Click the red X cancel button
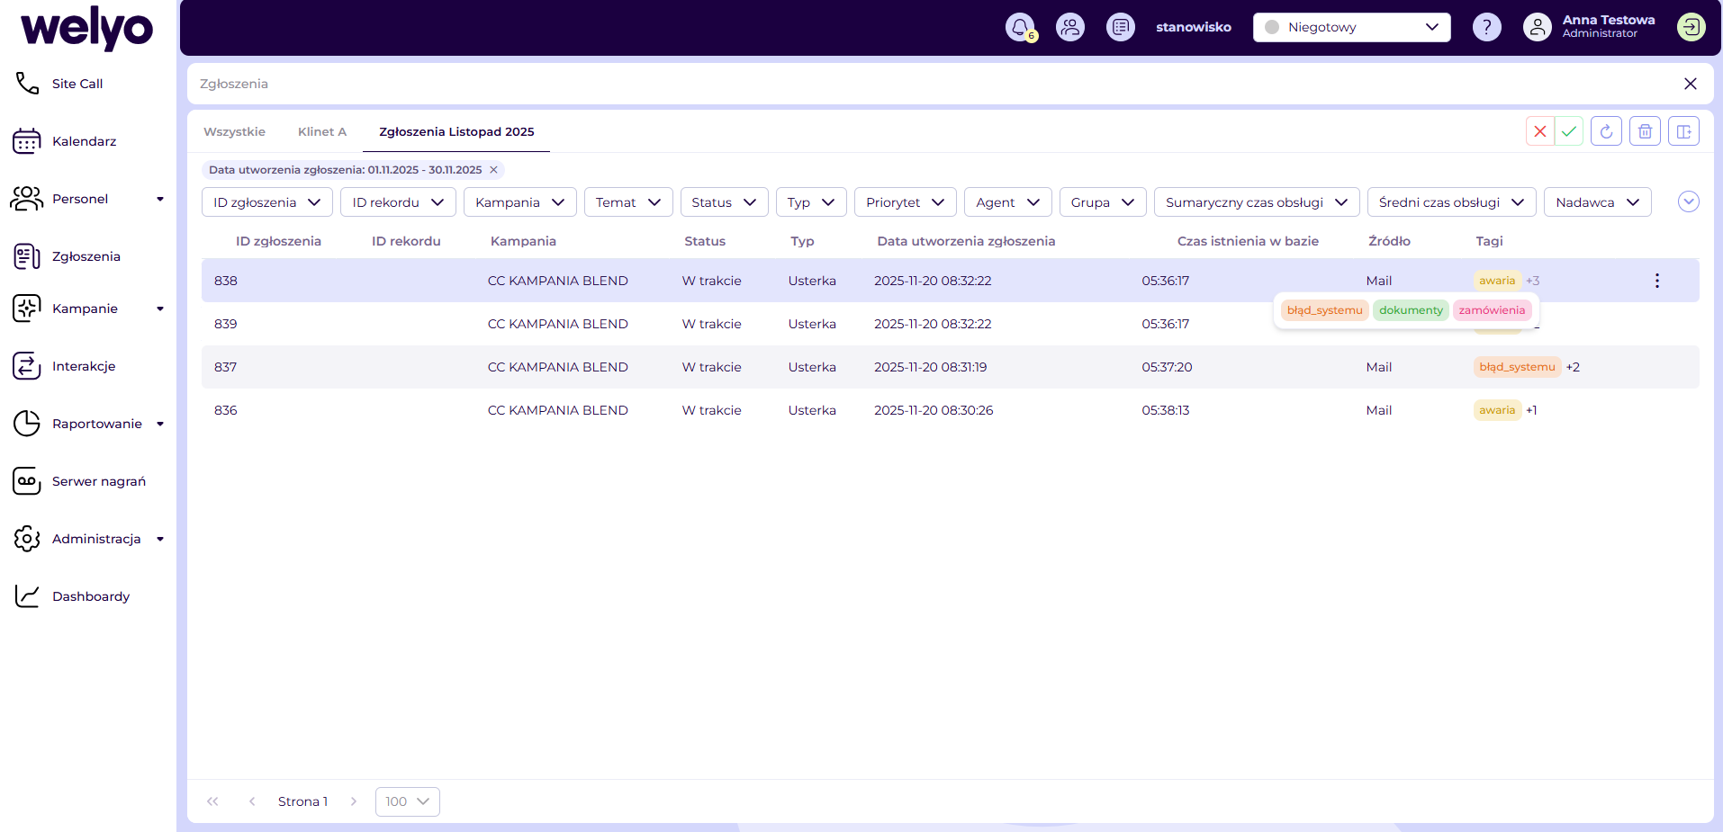This screenshot has width=1723, height=832. (x=1540, y=131)
